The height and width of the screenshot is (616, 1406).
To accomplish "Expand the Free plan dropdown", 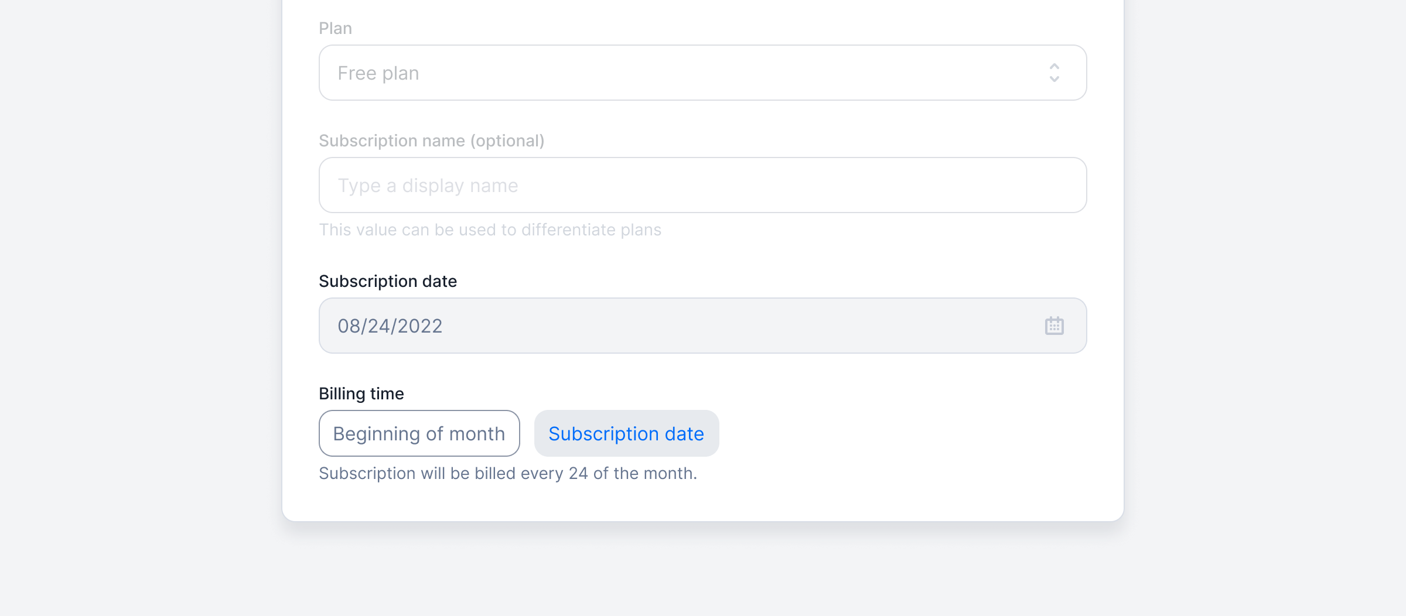I will (x=703, y=73).
